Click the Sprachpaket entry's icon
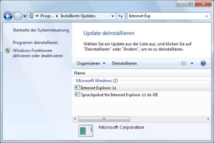This screenshot has height=143, width=214. coord(77,94)
